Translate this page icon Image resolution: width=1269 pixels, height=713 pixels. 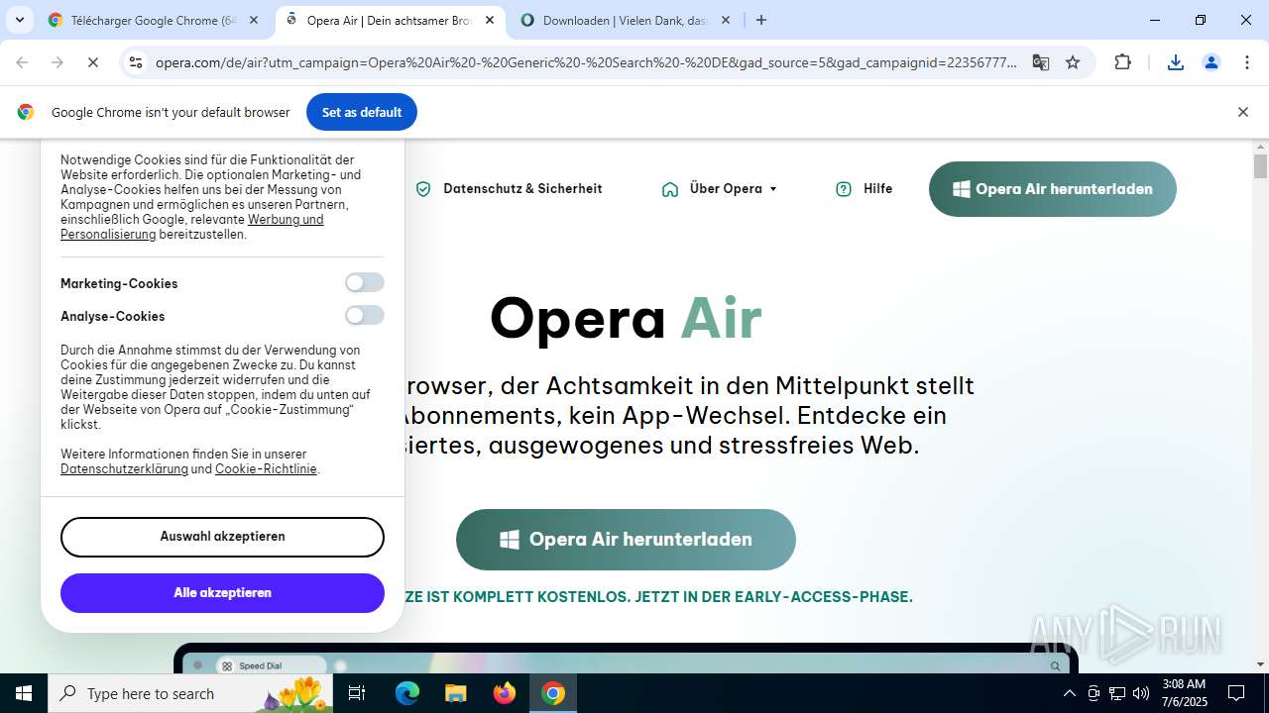click(x=1040, y=62)
